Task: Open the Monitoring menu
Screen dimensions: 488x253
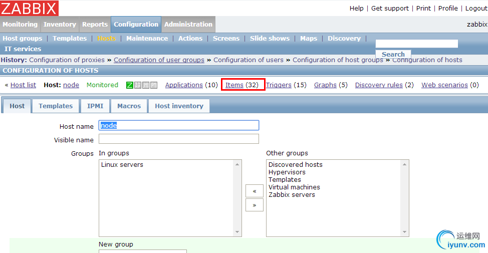Action: pos(20,24)
